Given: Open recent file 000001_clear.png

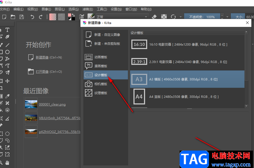Looking at the screenshot, I should pos(52,104).
